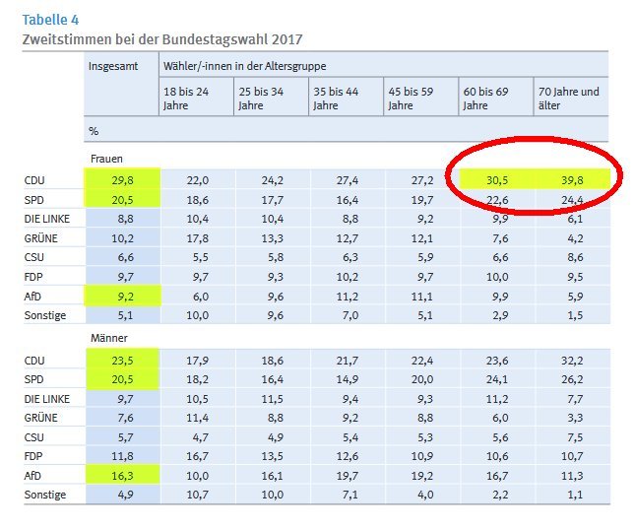The height and width of the screenshot is (530, 634).
Task: Click the "%" unit row label
Action: click(94, 130)
